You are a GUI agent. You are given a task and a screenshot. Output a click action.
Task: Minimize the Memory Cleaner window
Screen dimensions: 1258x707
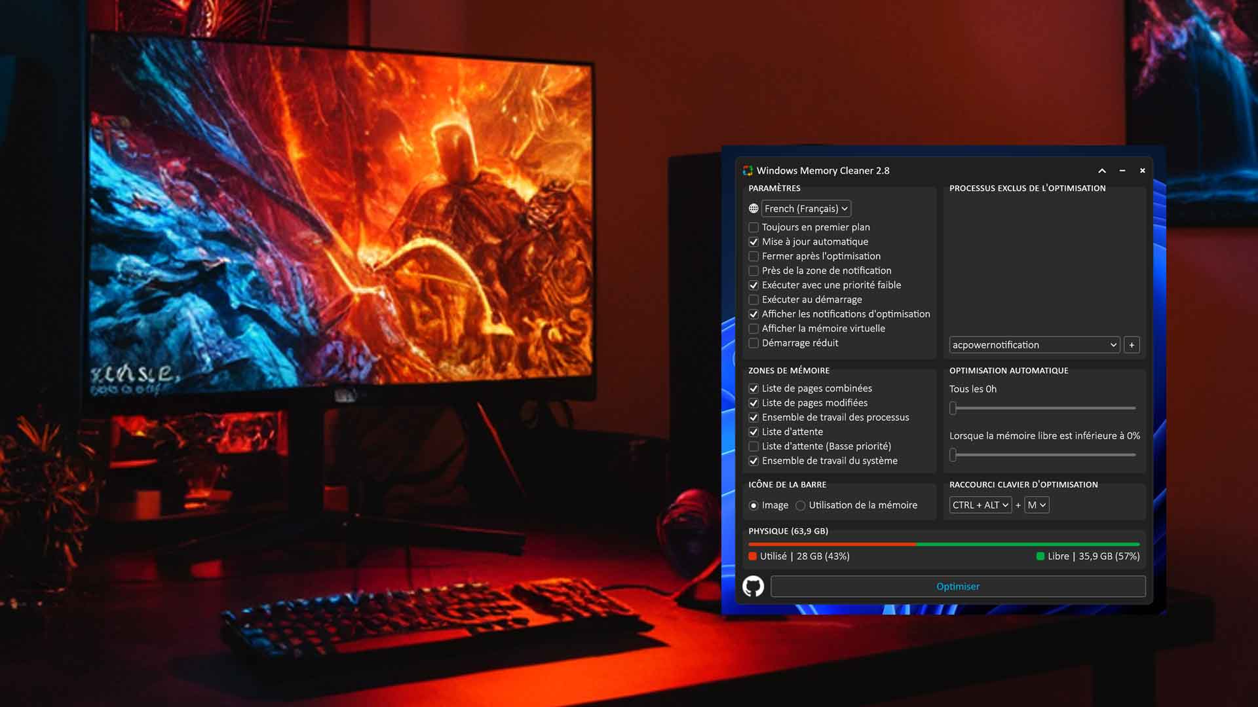click(x=1122, y=171)
